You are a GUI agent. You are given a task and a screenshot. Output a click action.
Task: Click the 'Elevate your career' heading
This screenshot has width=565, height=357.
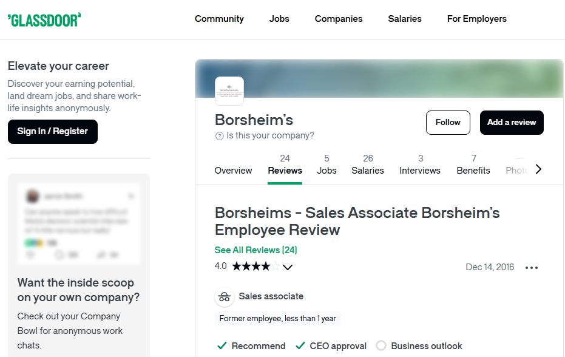(58, 66)
